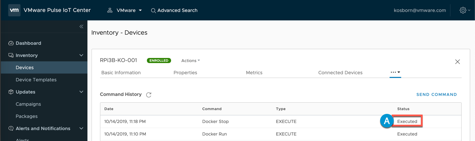Click the Alerts and Notifications bell icon
475x141 pixels.
[x=11, y=128]
